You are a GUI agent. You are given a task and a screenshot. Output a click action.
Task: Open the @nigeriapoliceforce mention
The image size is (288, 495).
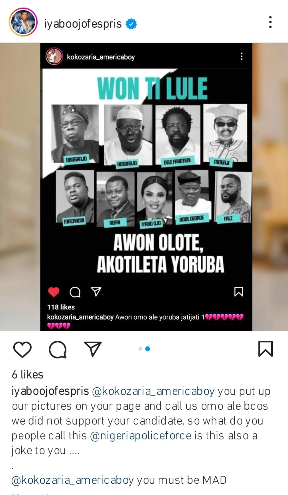pyautogui.click(x=141, y=435)
